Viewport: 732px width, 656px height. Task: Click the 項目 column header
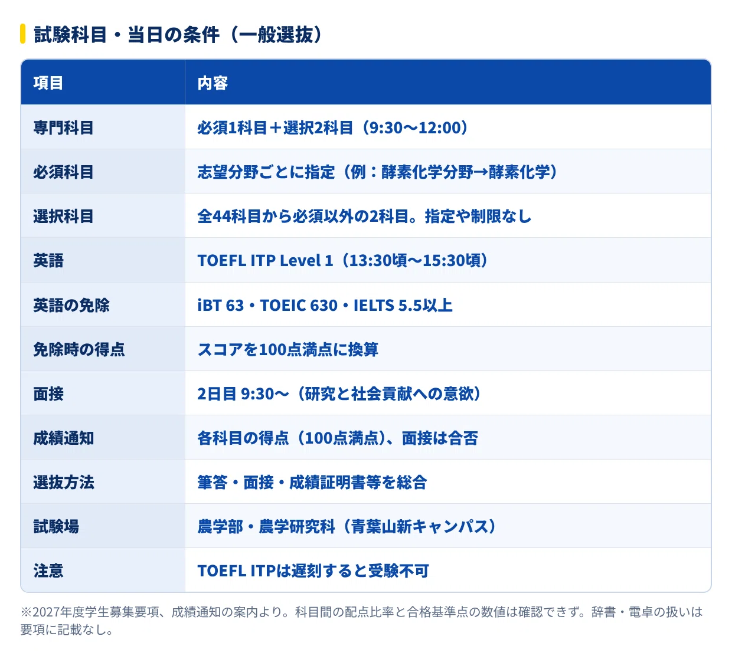pos(48,83)
